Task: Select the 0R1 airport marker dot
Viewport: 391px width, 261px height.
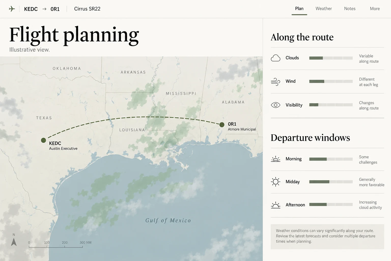Action: [222, 125]
